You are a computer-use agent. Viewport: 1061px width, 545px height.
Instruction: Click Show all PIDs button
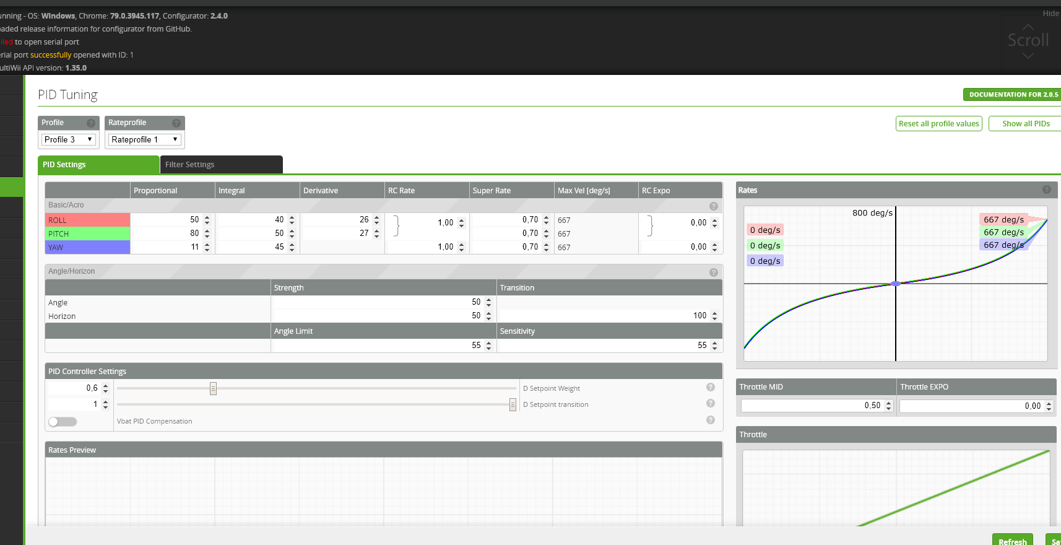click(x=1026, y=123)
